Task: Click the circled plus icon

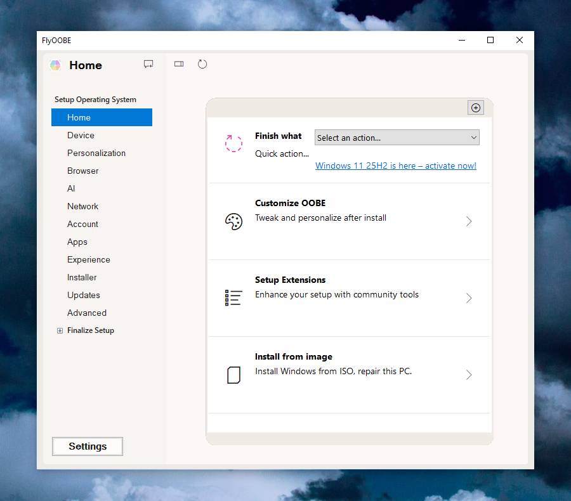Action: (476, 108)
